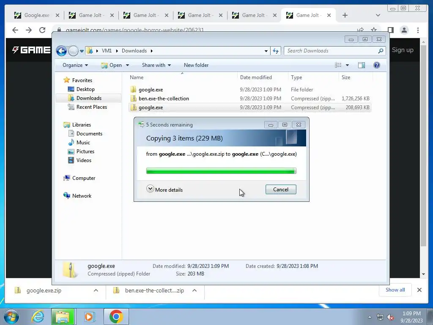This screenshot has width=433, height=325.
Task: Open Music library
Action: 83,143
